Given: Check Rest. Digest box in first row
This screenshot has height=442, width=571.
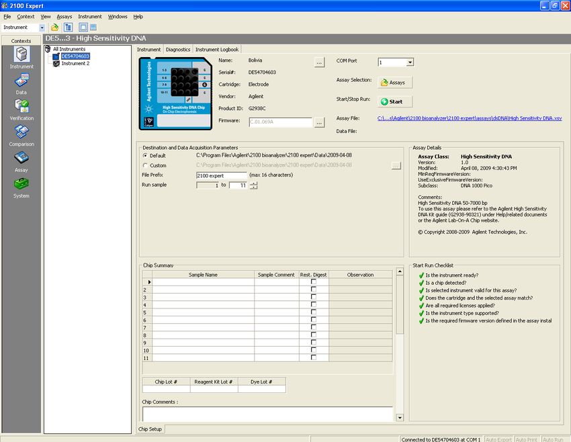Looking at the screenshot, I should point(314,281).
